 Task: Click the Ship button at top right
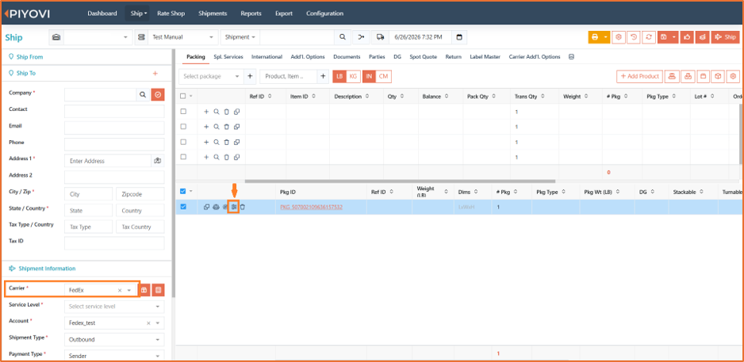(725, 37)
